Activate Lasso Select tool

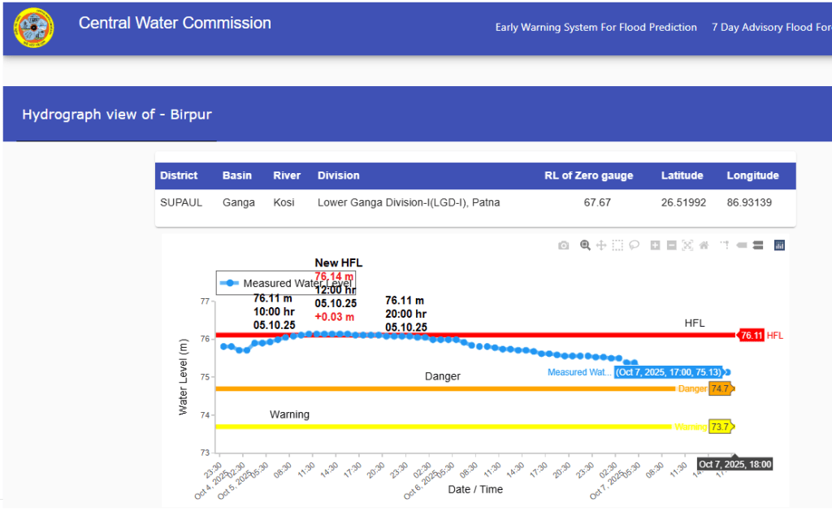634,245
